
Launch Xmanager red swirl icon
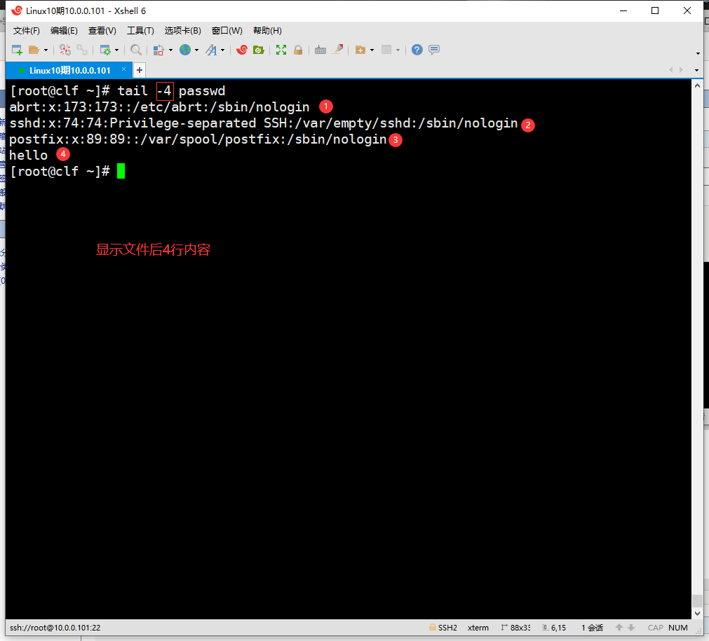(242, 50)
